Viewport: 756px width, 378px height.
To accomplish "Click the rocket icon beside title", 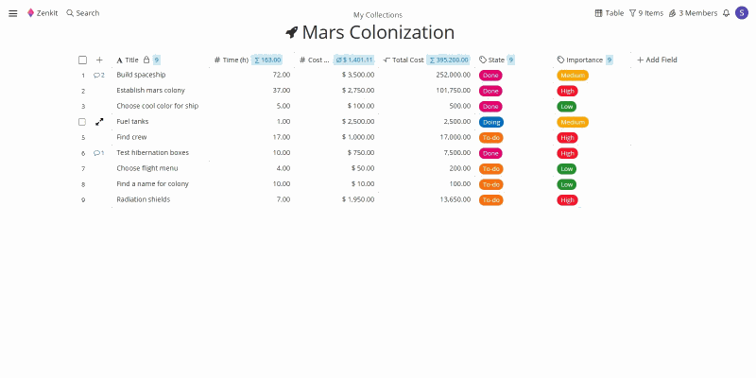I will (x=292, y=33).
